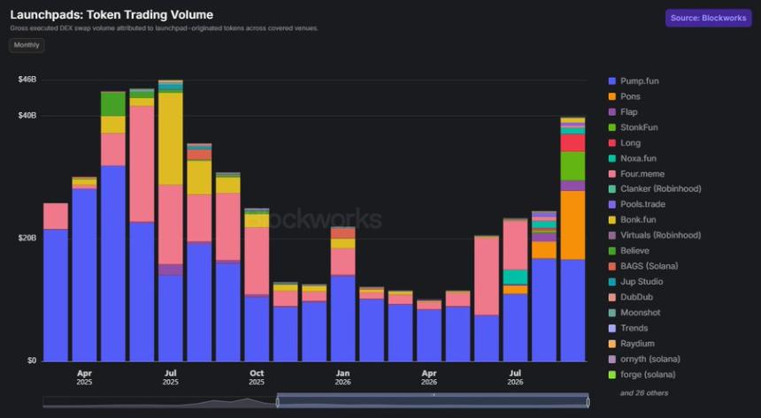The image size is (761, 418).
Task: Click the Source: Blockworks button
Action: coord(708,18)
